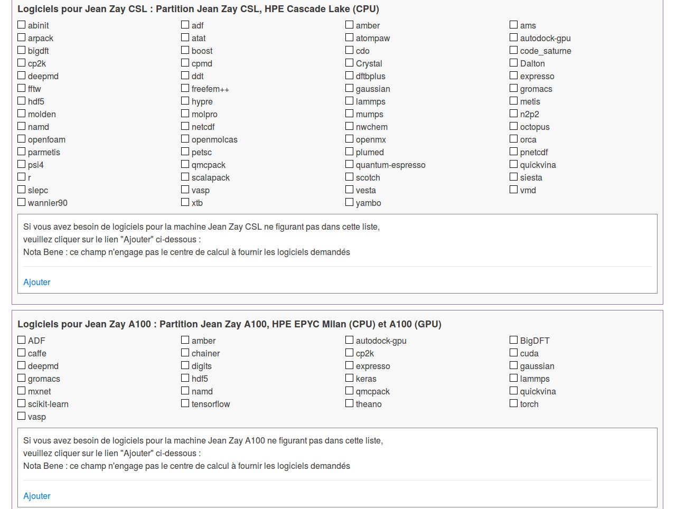Select the cuda checkbox

click(514, 353)
